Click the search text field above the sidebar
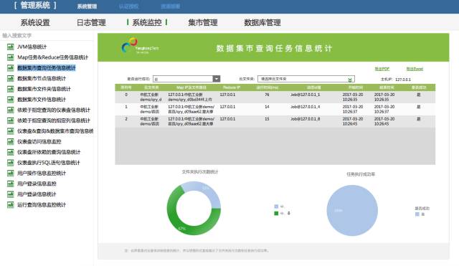This screenshot has height=266, width=459. [x=47, y=35]
